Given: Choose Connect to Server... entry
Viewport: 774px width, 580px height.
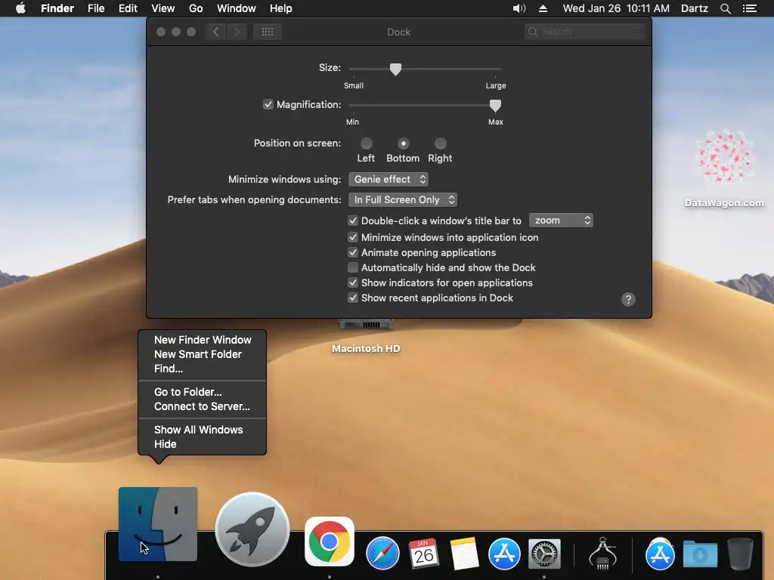Looking at the screenshot, I should [202, 406].
